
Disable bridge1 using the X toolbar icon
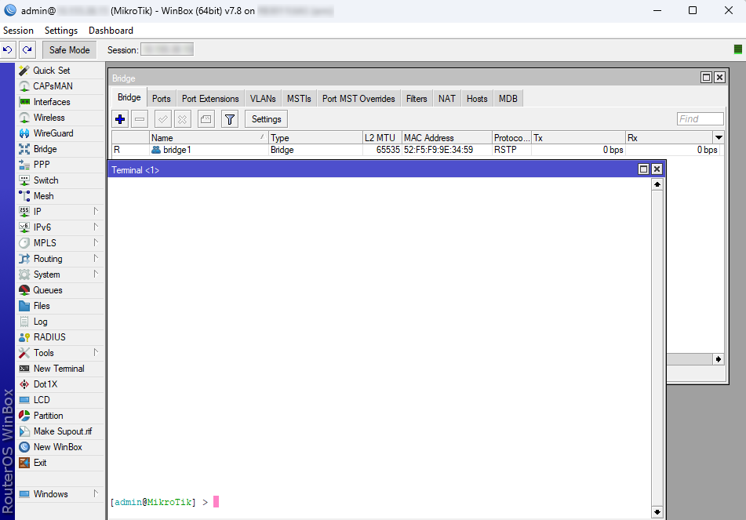click(184, 118)
